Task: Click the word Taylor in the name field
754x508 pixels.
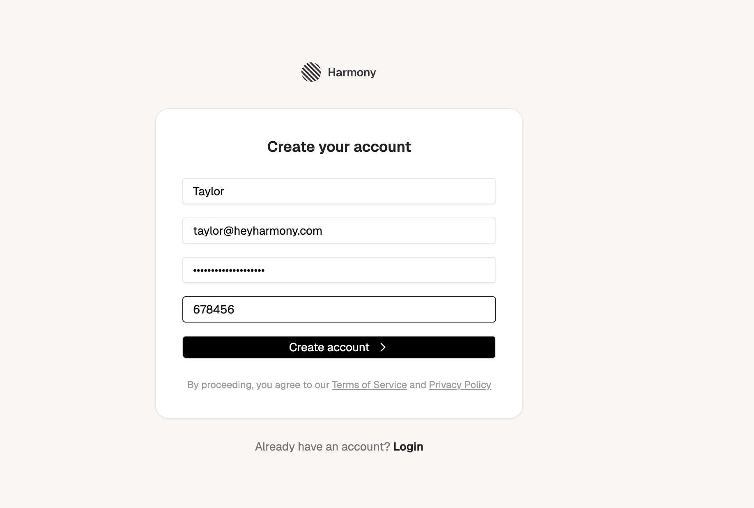Action: tap(209, 191)
